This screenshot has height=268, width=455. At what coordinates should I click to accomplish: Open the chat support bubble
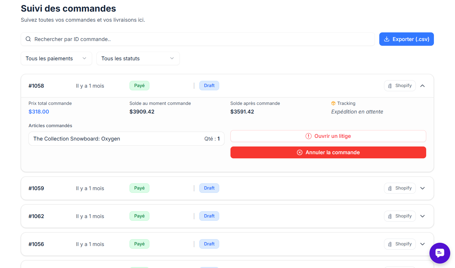coord(440,253)
